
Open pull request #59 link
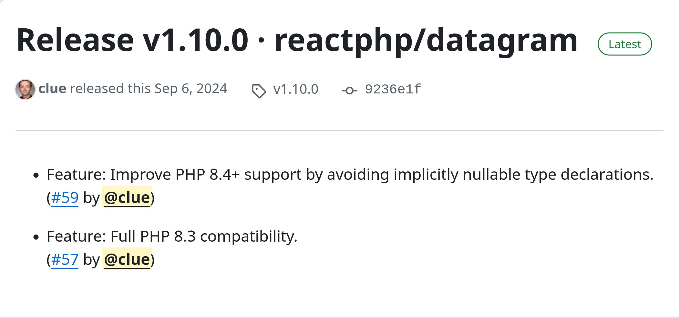(65, 198)
